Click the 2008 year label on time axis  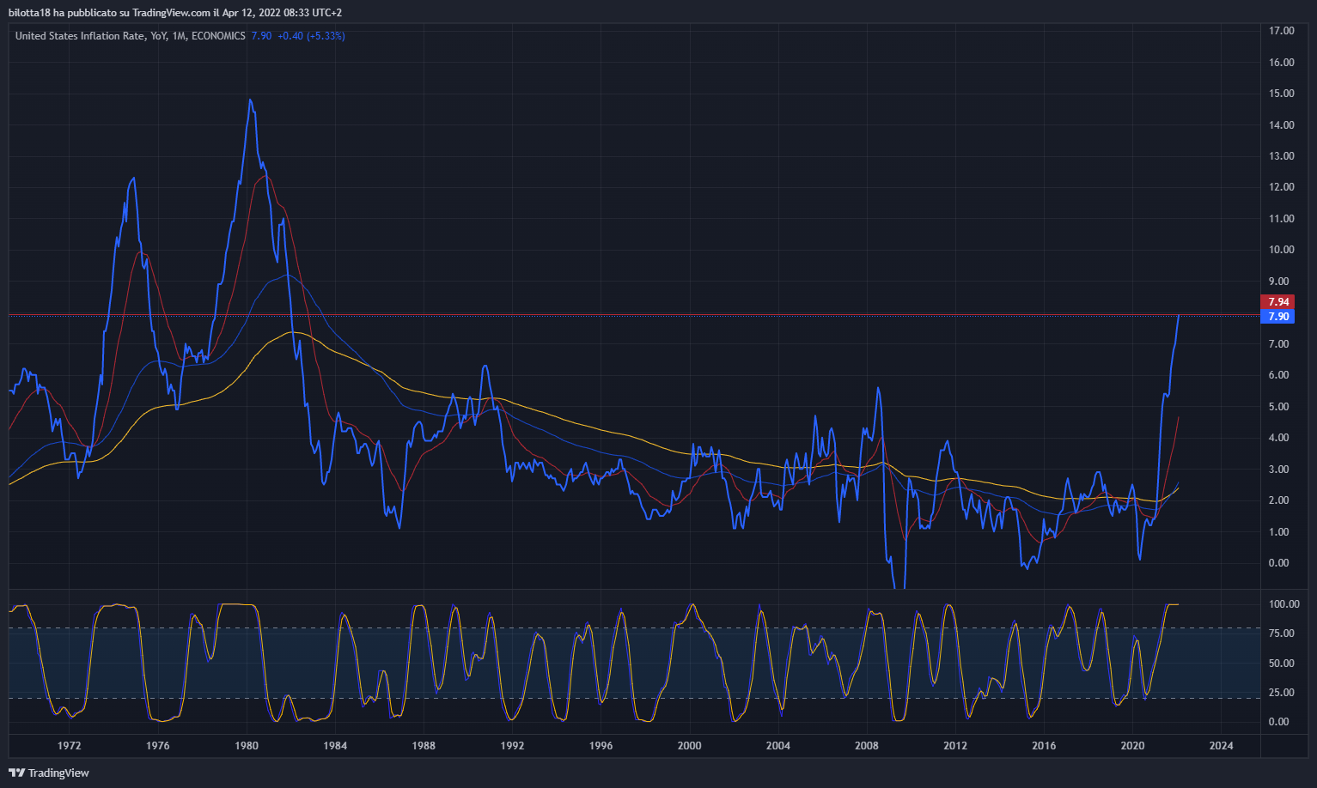click(x=867, y=746)
